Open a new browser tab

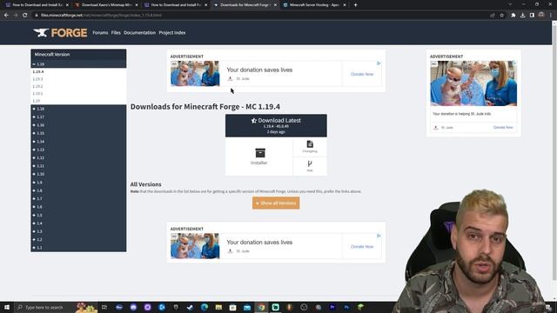[356, 5]
